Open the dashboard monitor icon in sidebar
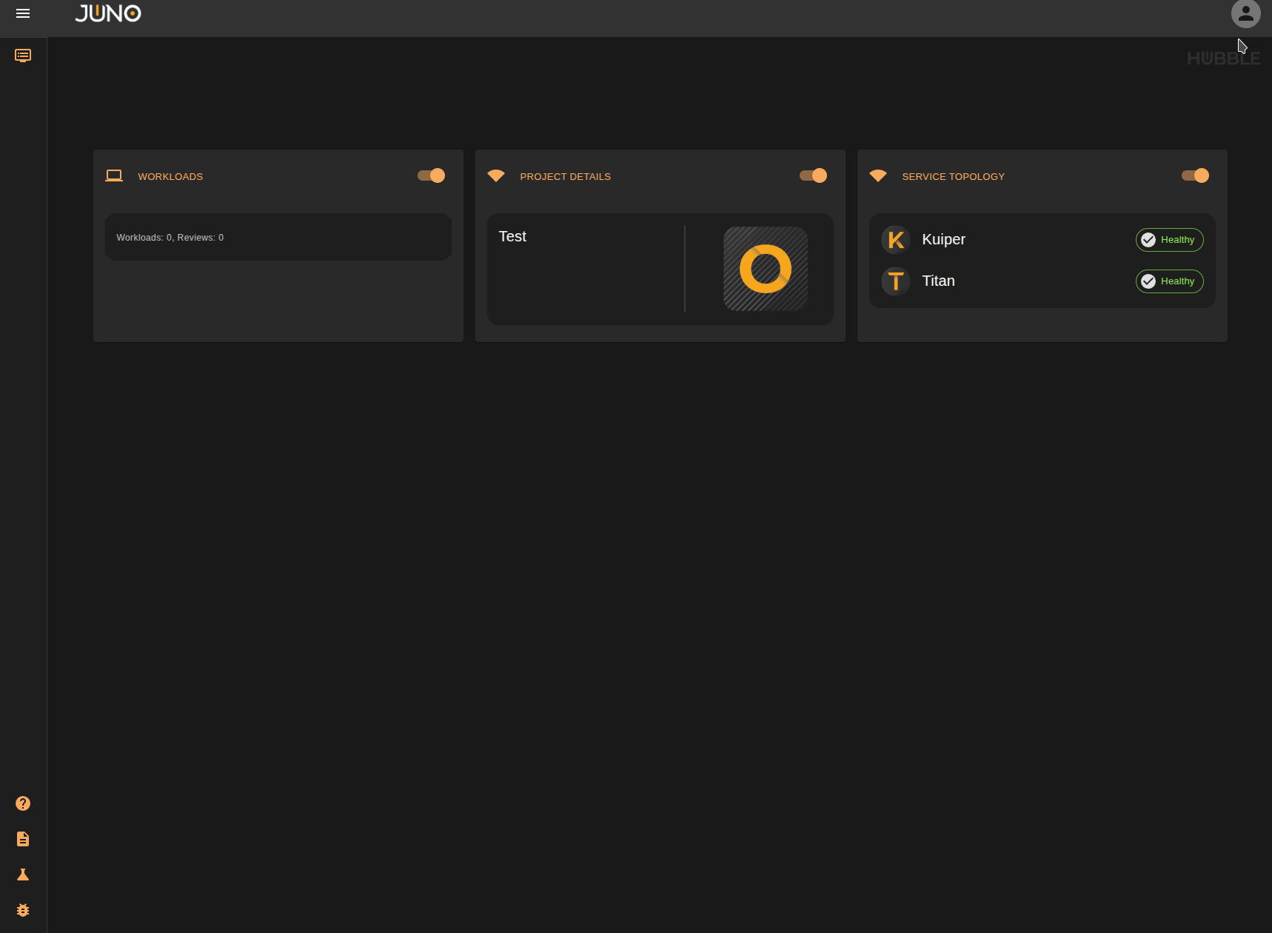Screen dimensions: 1272x933 (23, 55)
